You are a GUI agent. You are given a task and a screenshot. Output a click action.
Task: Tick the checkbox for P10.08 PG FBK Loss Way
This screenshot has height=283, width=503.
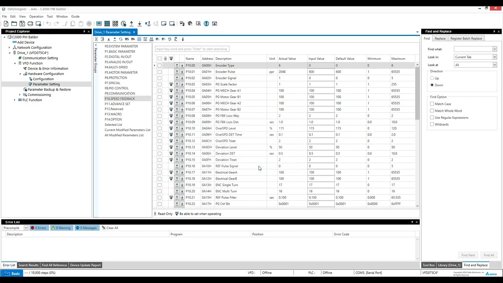point(160,116)
